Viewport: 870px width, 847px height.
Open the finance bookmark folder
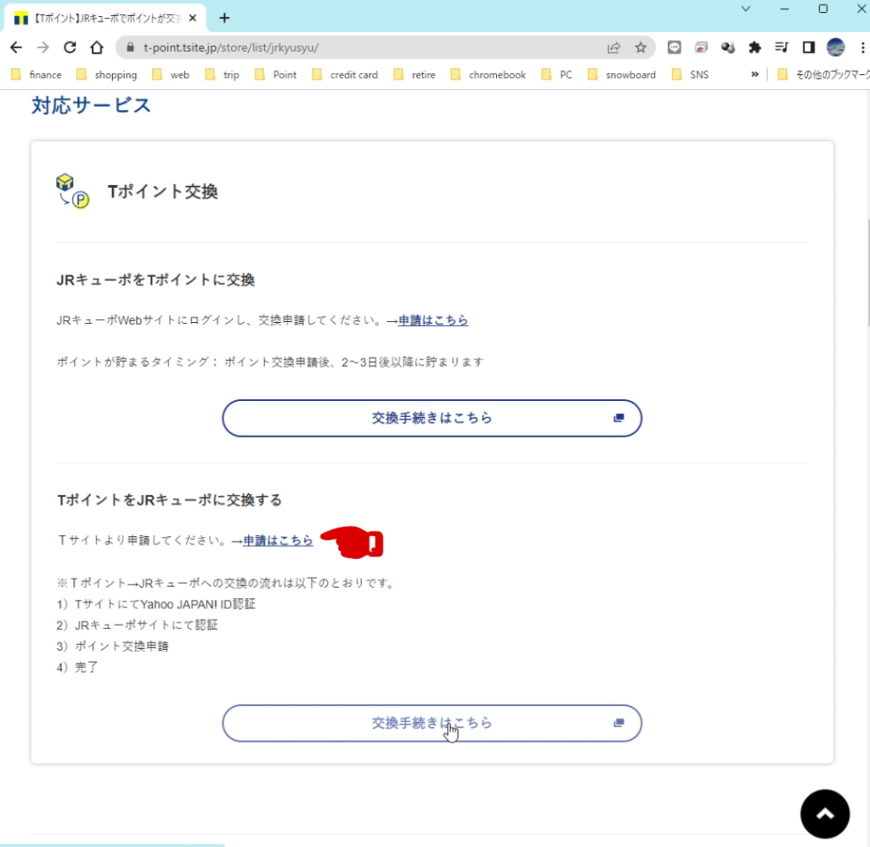(x=37, y=74)
